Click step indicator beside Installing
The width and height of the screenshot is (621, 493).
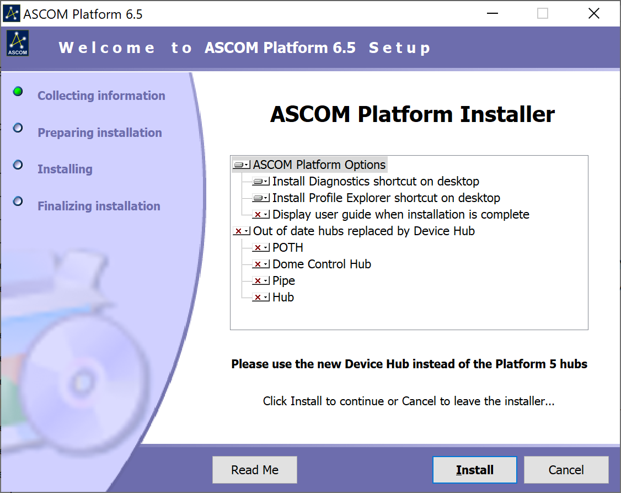coord(18,165)
